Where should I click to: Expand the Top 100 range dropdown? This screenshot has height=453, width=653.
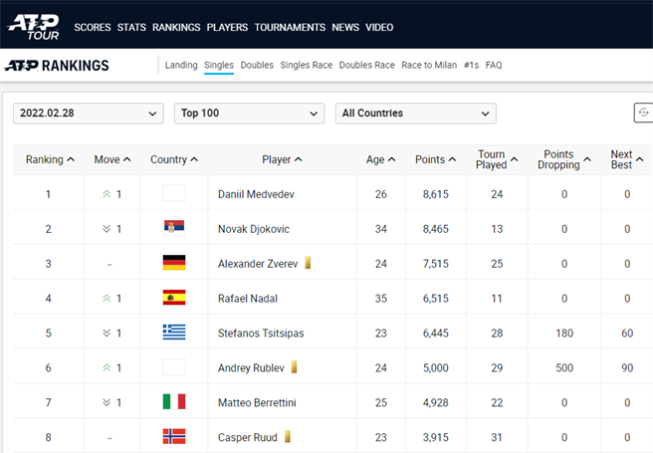pos(249,113)
